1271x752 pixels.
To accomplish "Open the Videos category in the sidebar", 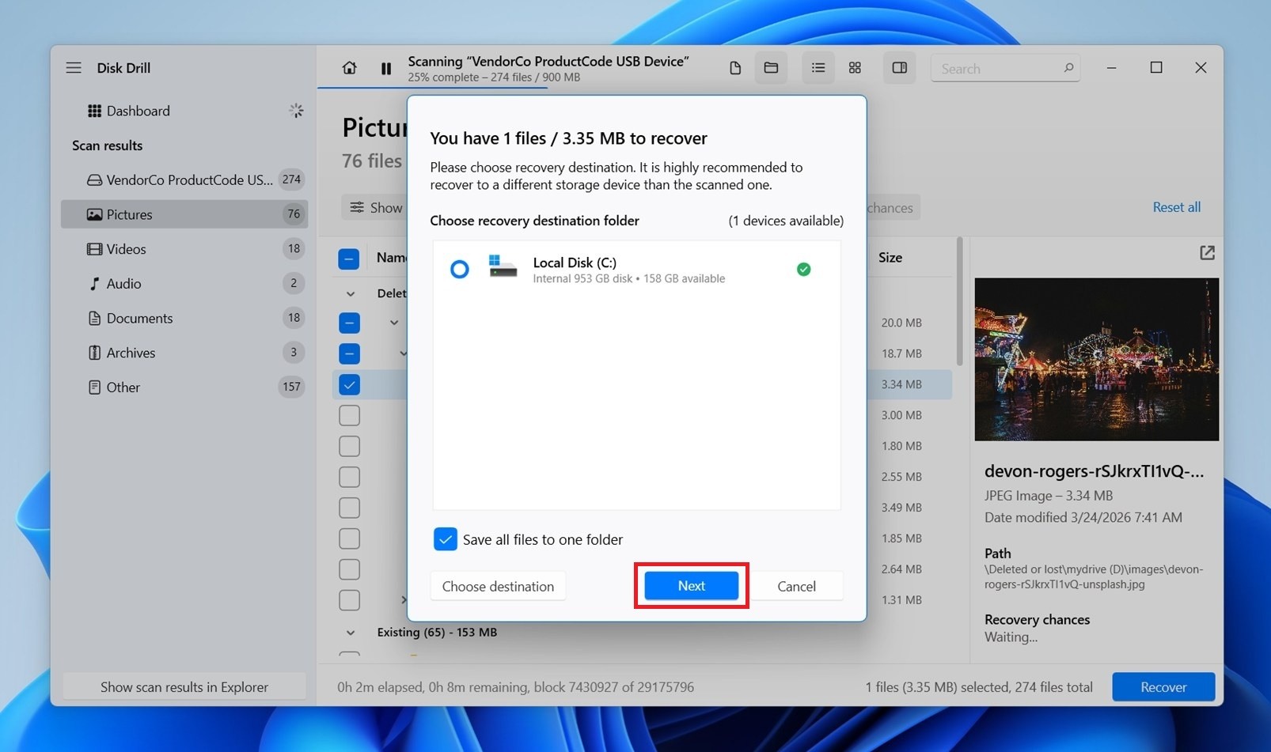I will click(x=127, y=249).
